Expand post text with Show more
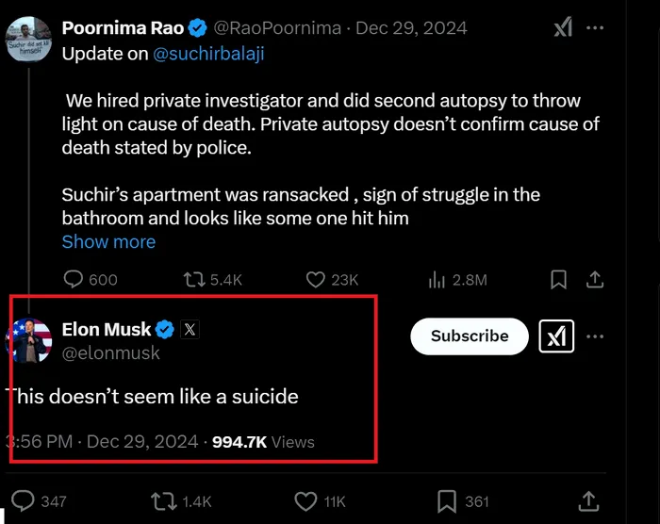The height and width of the screenshot is (524, 660). point(108,242)
